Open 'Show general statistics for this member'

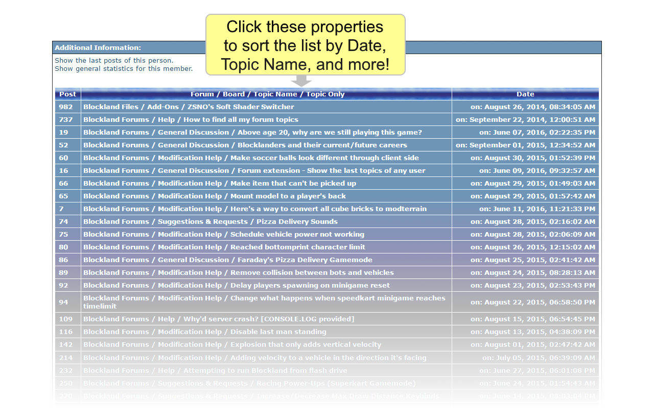coord(124,68)
